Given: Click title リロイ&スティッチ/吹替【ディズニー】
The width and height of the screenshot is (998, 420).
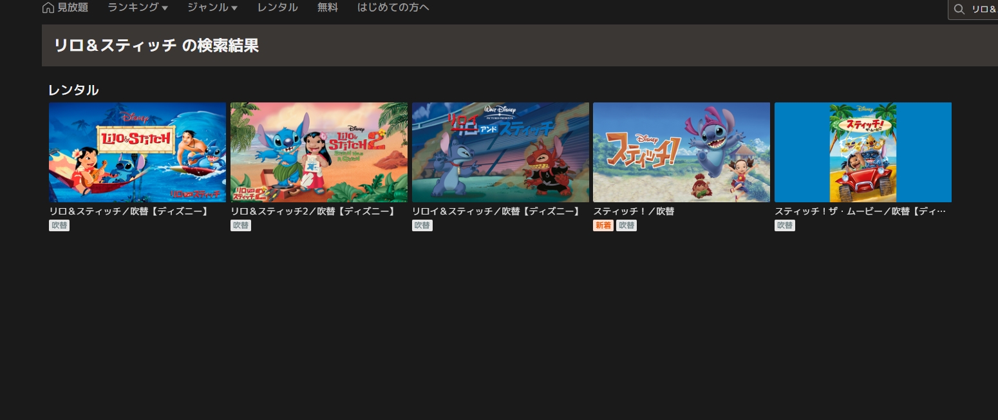Looking at the screenshot, I should click(496, 211).
